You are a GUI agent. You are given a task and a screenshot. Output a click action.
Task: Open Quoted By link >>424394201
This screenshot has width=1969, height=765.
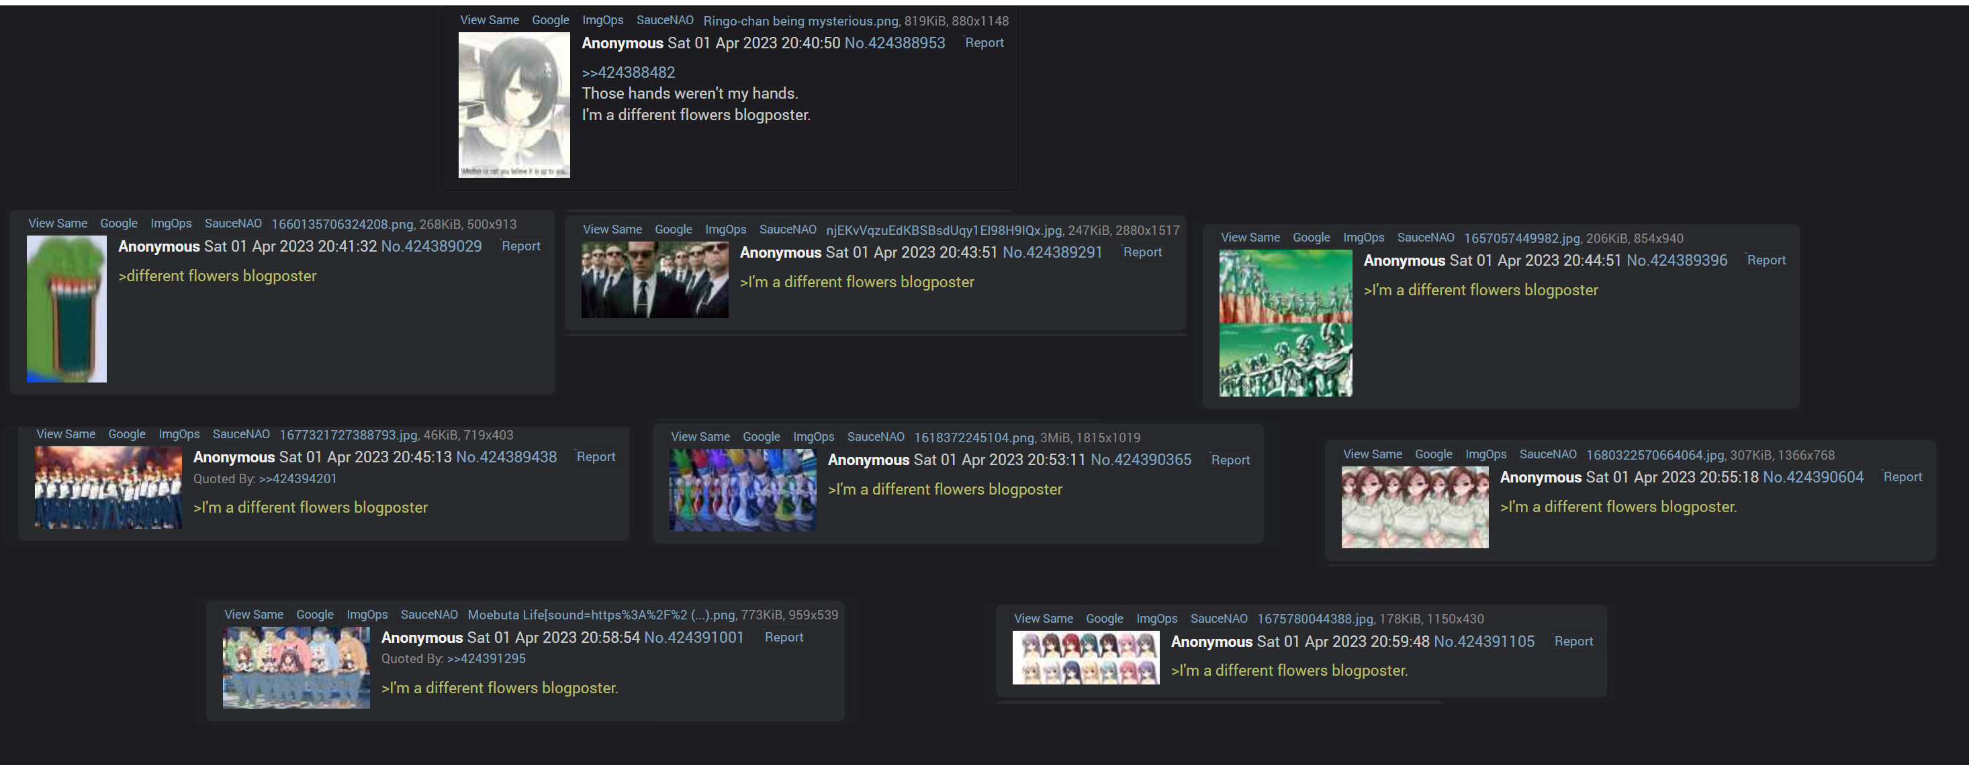click(297, 478)
